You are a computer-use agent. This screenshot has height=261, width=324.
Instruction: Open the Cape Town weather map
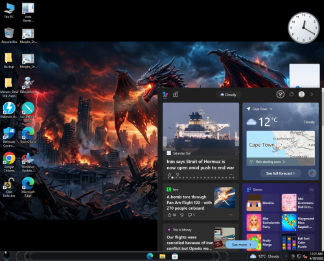(281, 144)
